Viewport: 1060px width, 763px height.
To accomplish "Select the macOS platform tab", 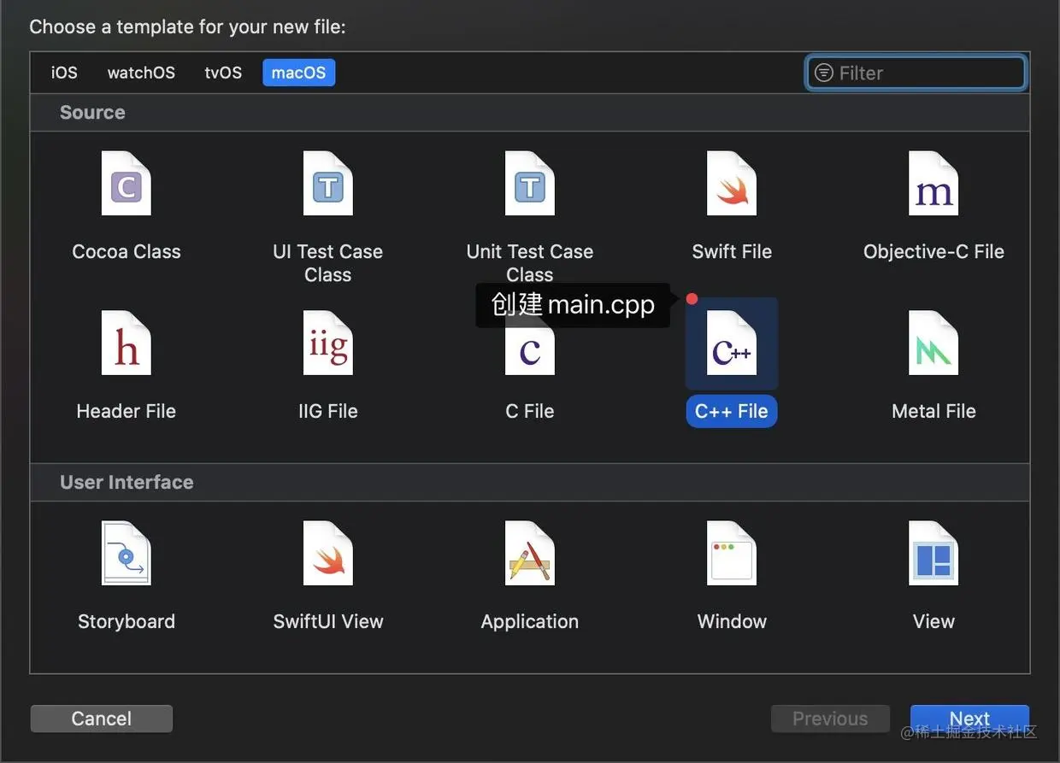I will pyautogui.click(x=298, y=73).
